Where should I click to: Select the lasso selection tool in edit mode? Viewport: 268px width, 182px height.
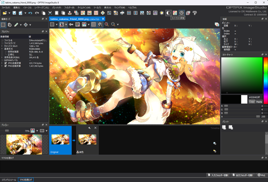(x=10, y=25)
